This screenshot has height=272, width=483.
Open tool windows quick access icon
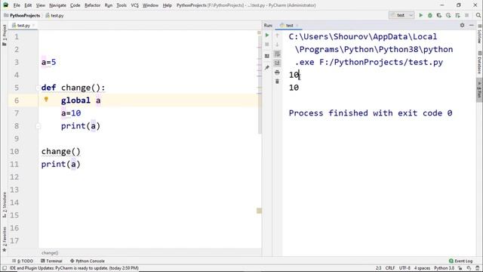pyautogui.click(x=5, y=267)
